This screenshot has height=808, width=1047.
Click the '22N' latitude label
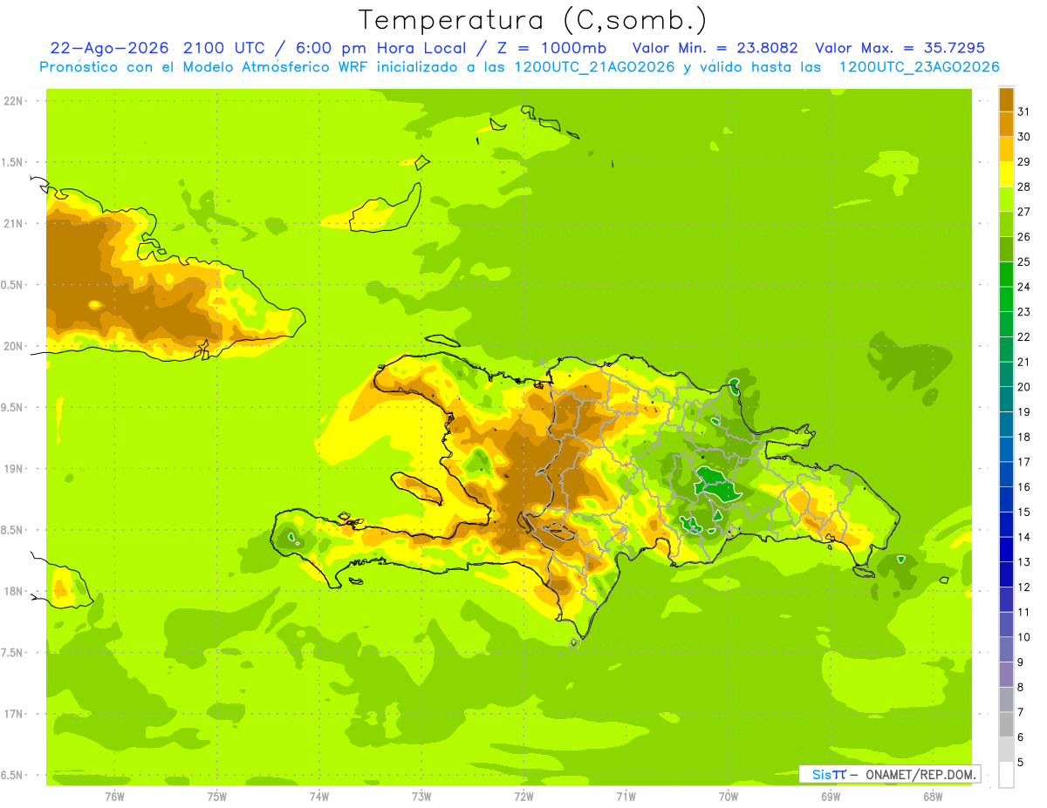[x=13, y=100]
